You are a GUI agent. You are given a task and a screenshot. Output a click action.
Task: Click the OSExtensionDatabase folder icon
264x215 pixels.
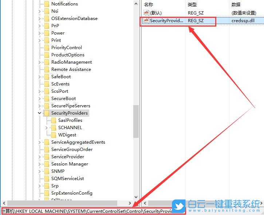(x=47, y=19)
